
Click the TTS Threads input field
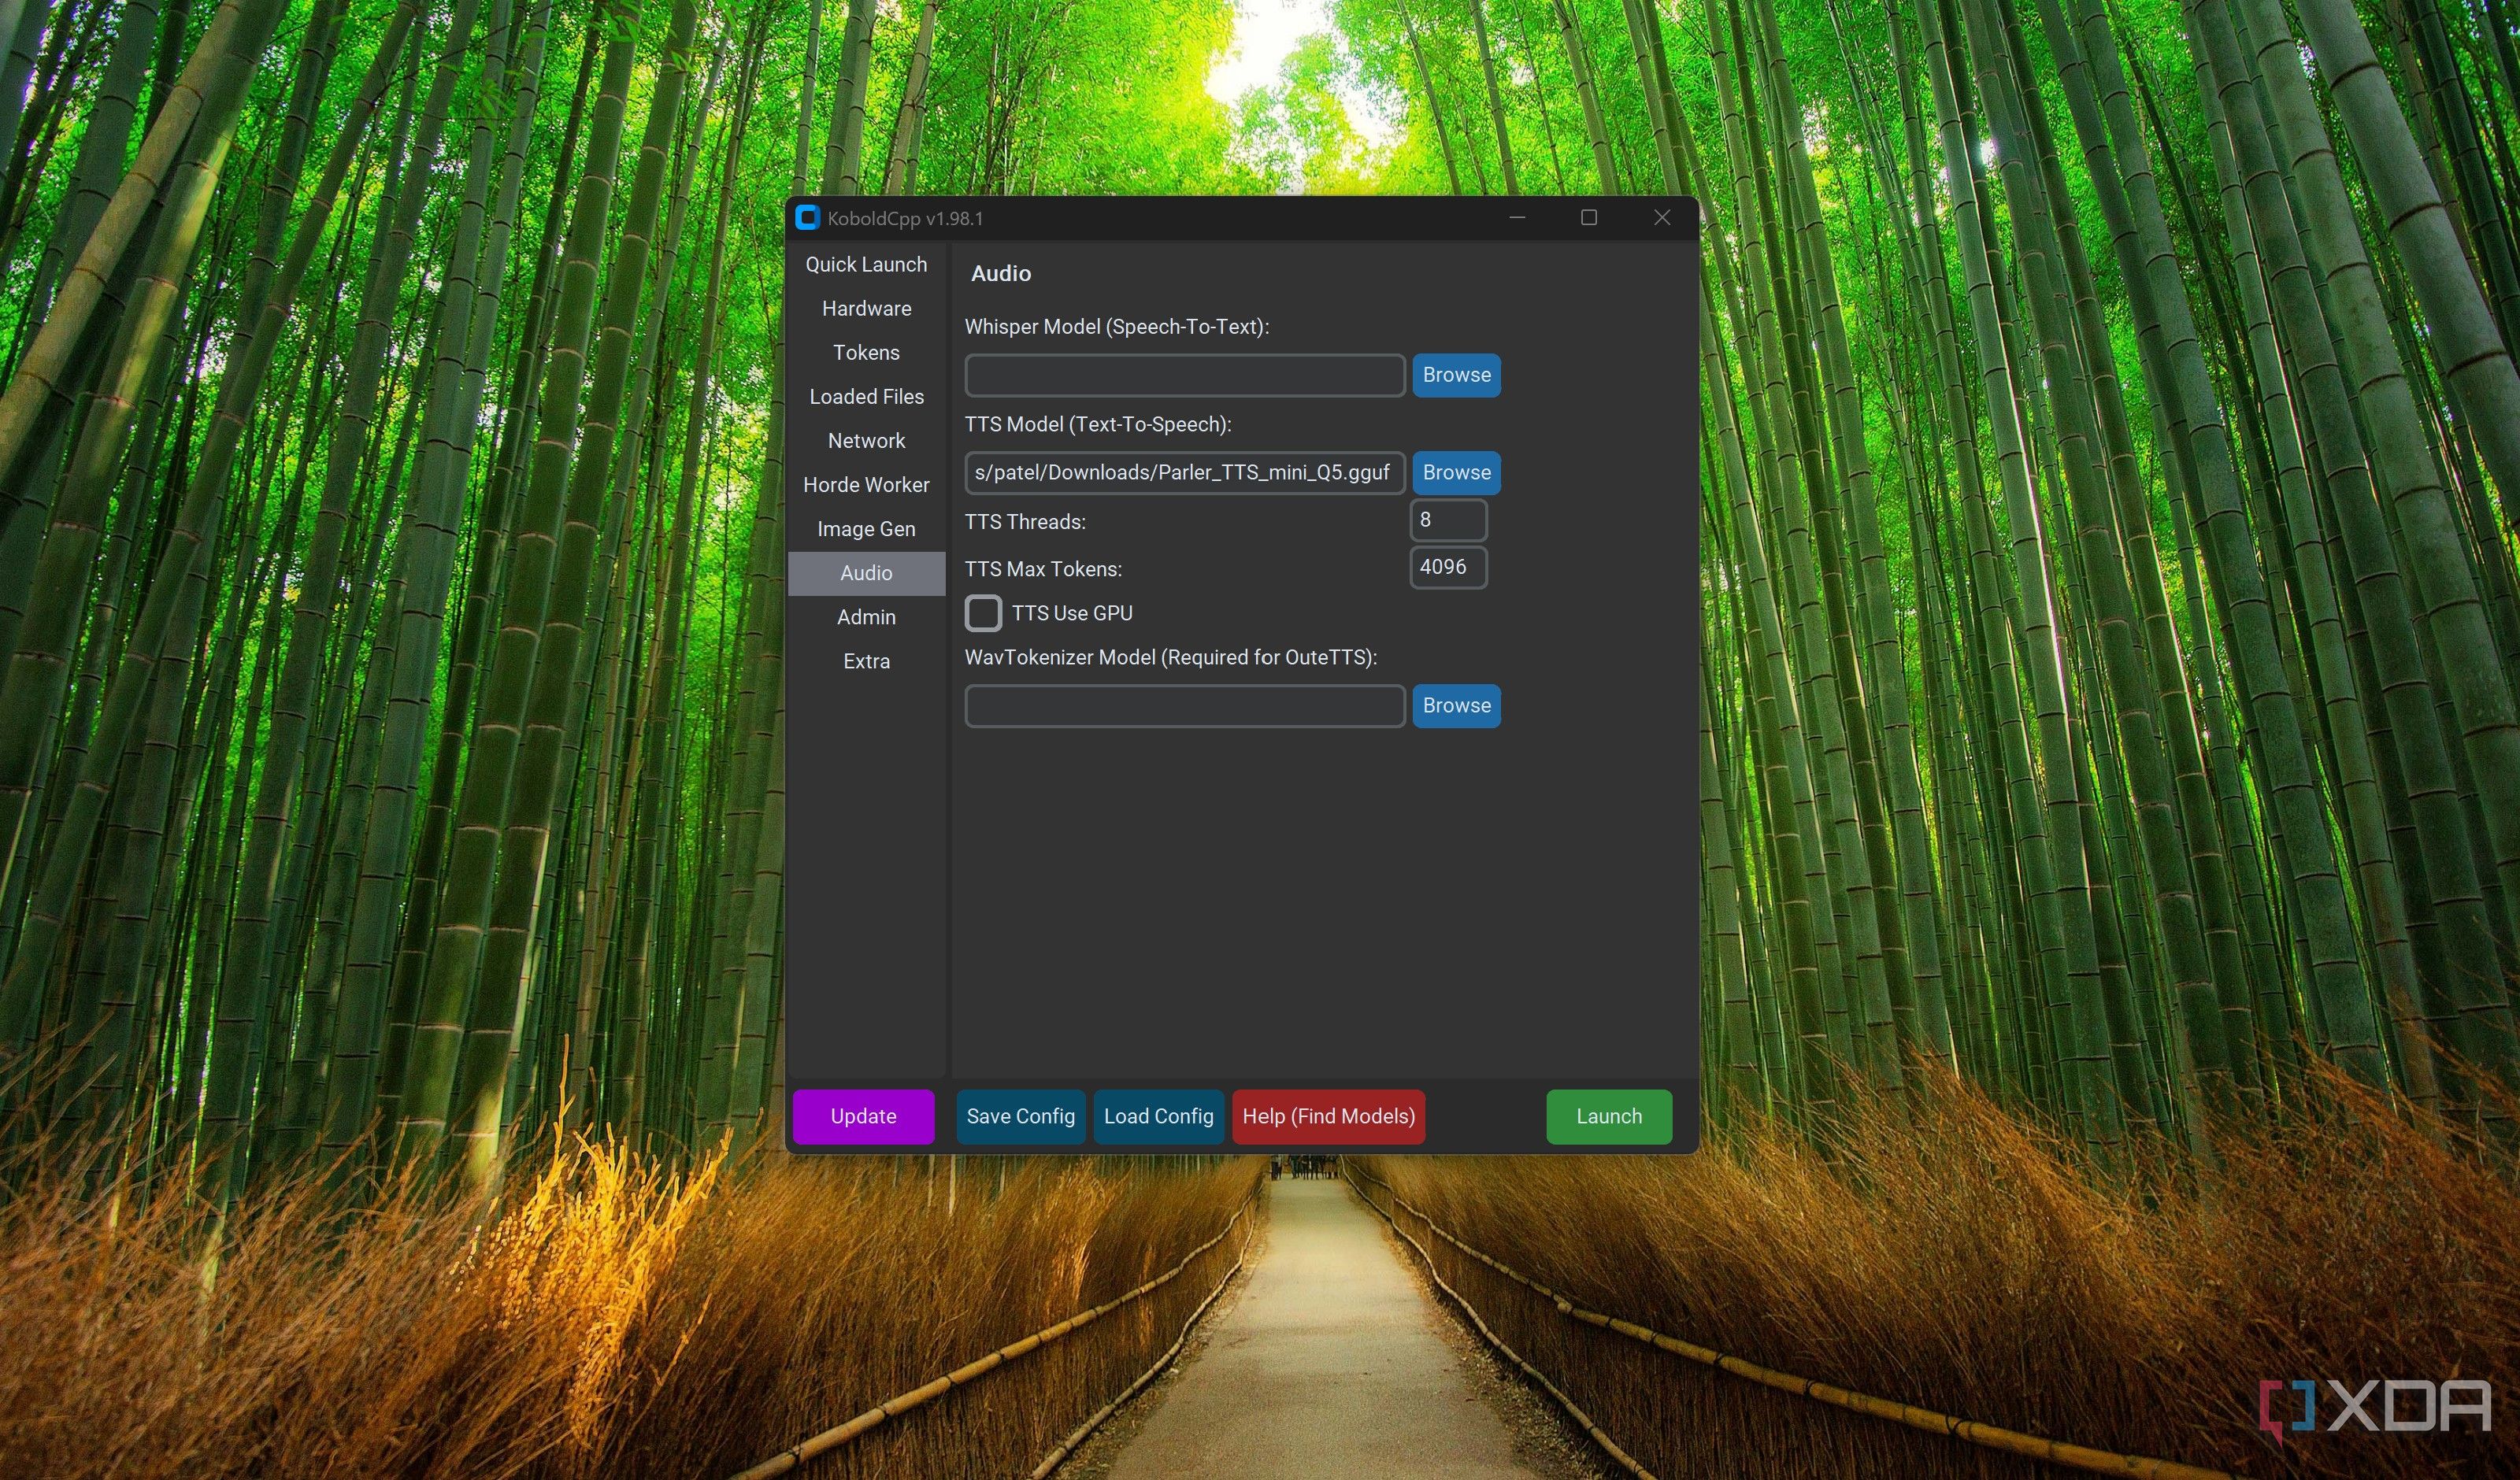pos(1447,520)
